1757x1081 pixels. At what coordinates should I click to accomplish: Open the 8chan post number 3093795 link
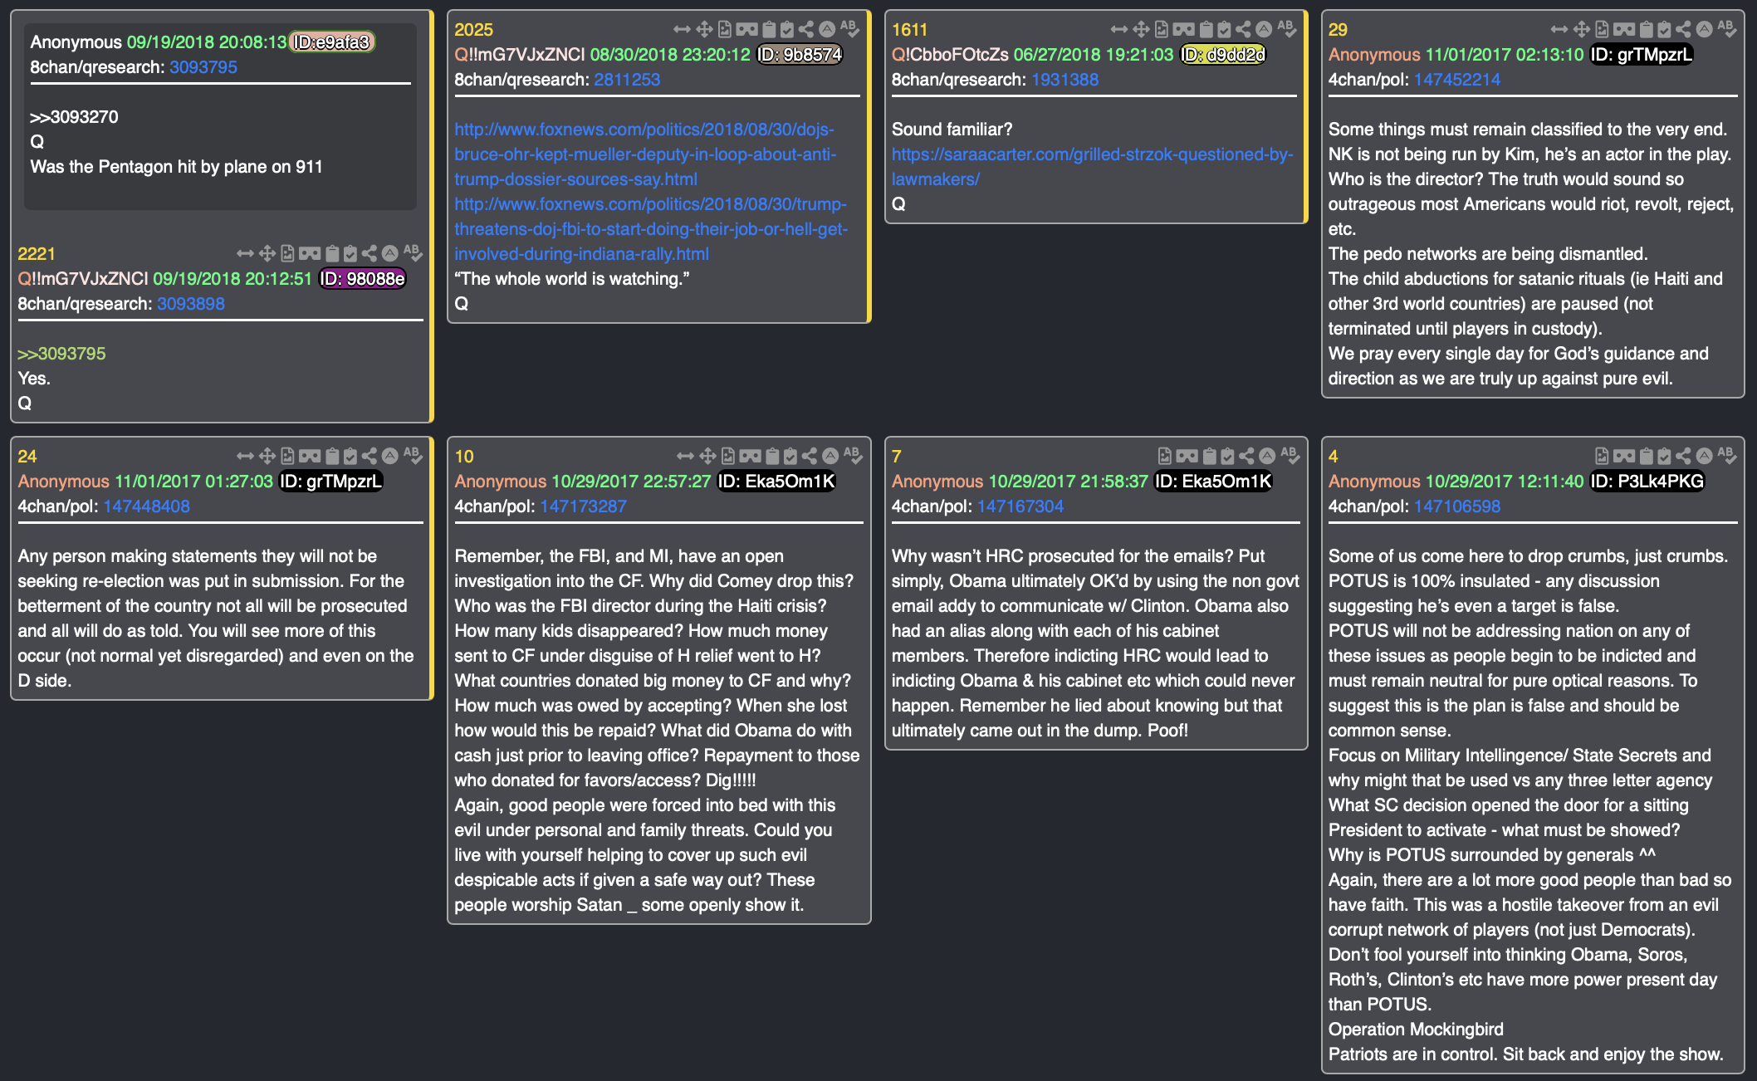(203, 67)
